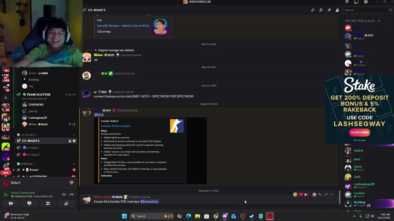Show hidden system tray icons chevron
The width and height of the screenshot is (394, 221).
(354, 216)
